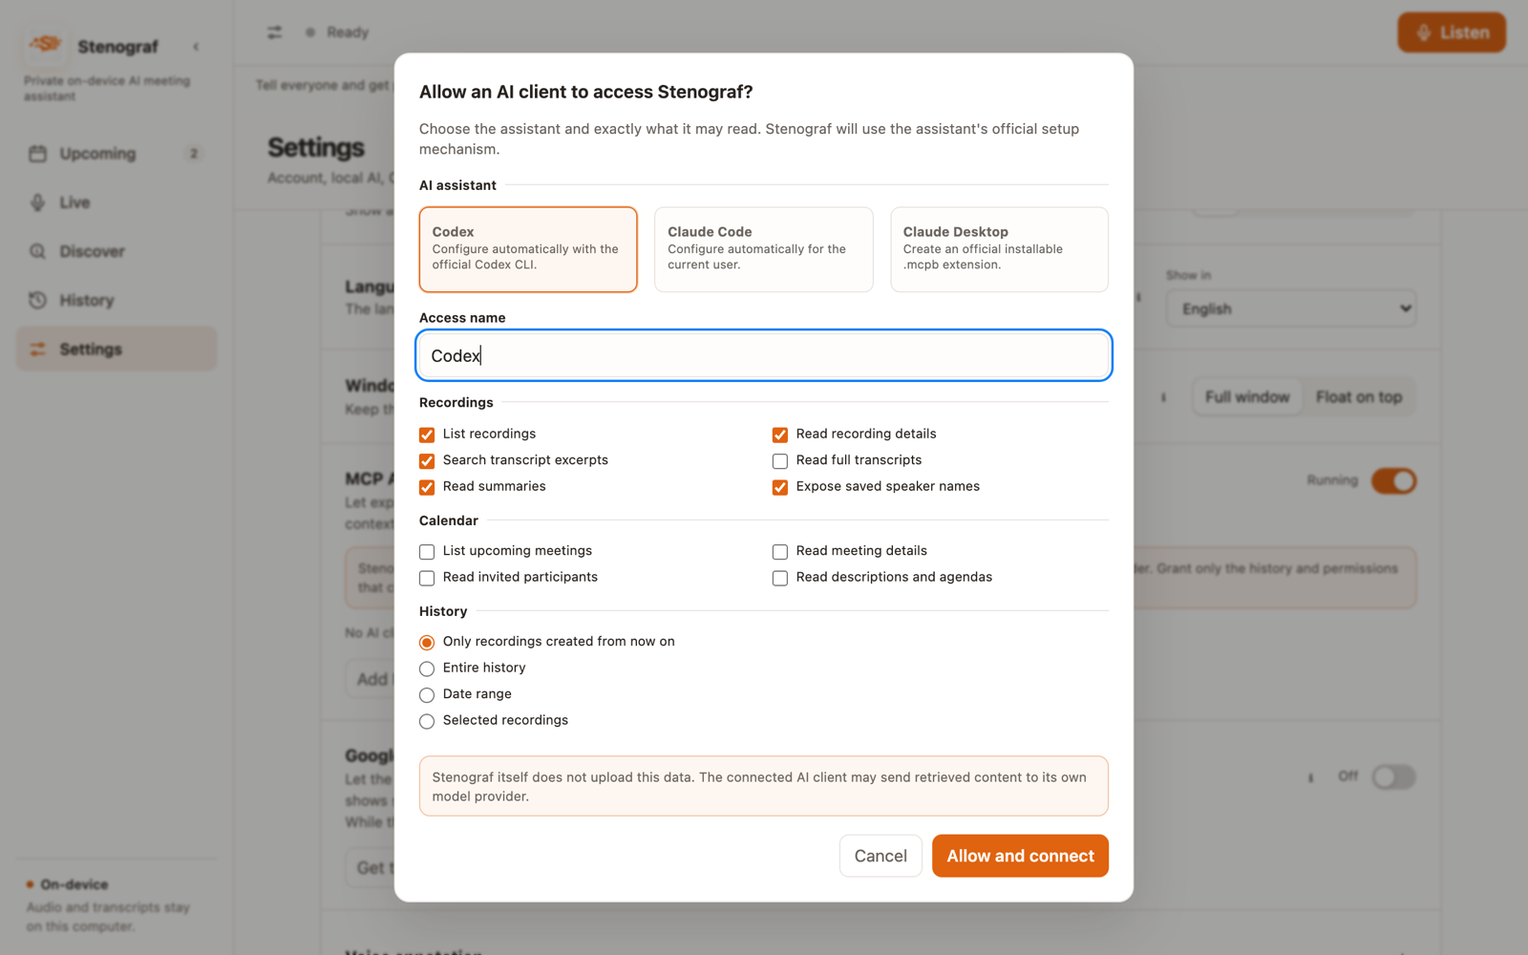The width and height of the screenshot is (1528, 955).
Task: Open History in the sidebar
Action: click(117, 300)
